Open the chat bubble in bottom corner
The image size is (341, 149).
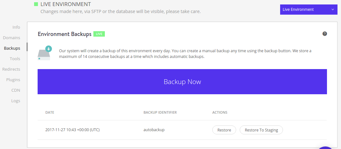(326, 147)
